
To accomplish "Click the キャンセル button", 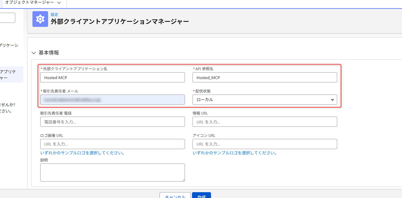I will pos(175,195).
